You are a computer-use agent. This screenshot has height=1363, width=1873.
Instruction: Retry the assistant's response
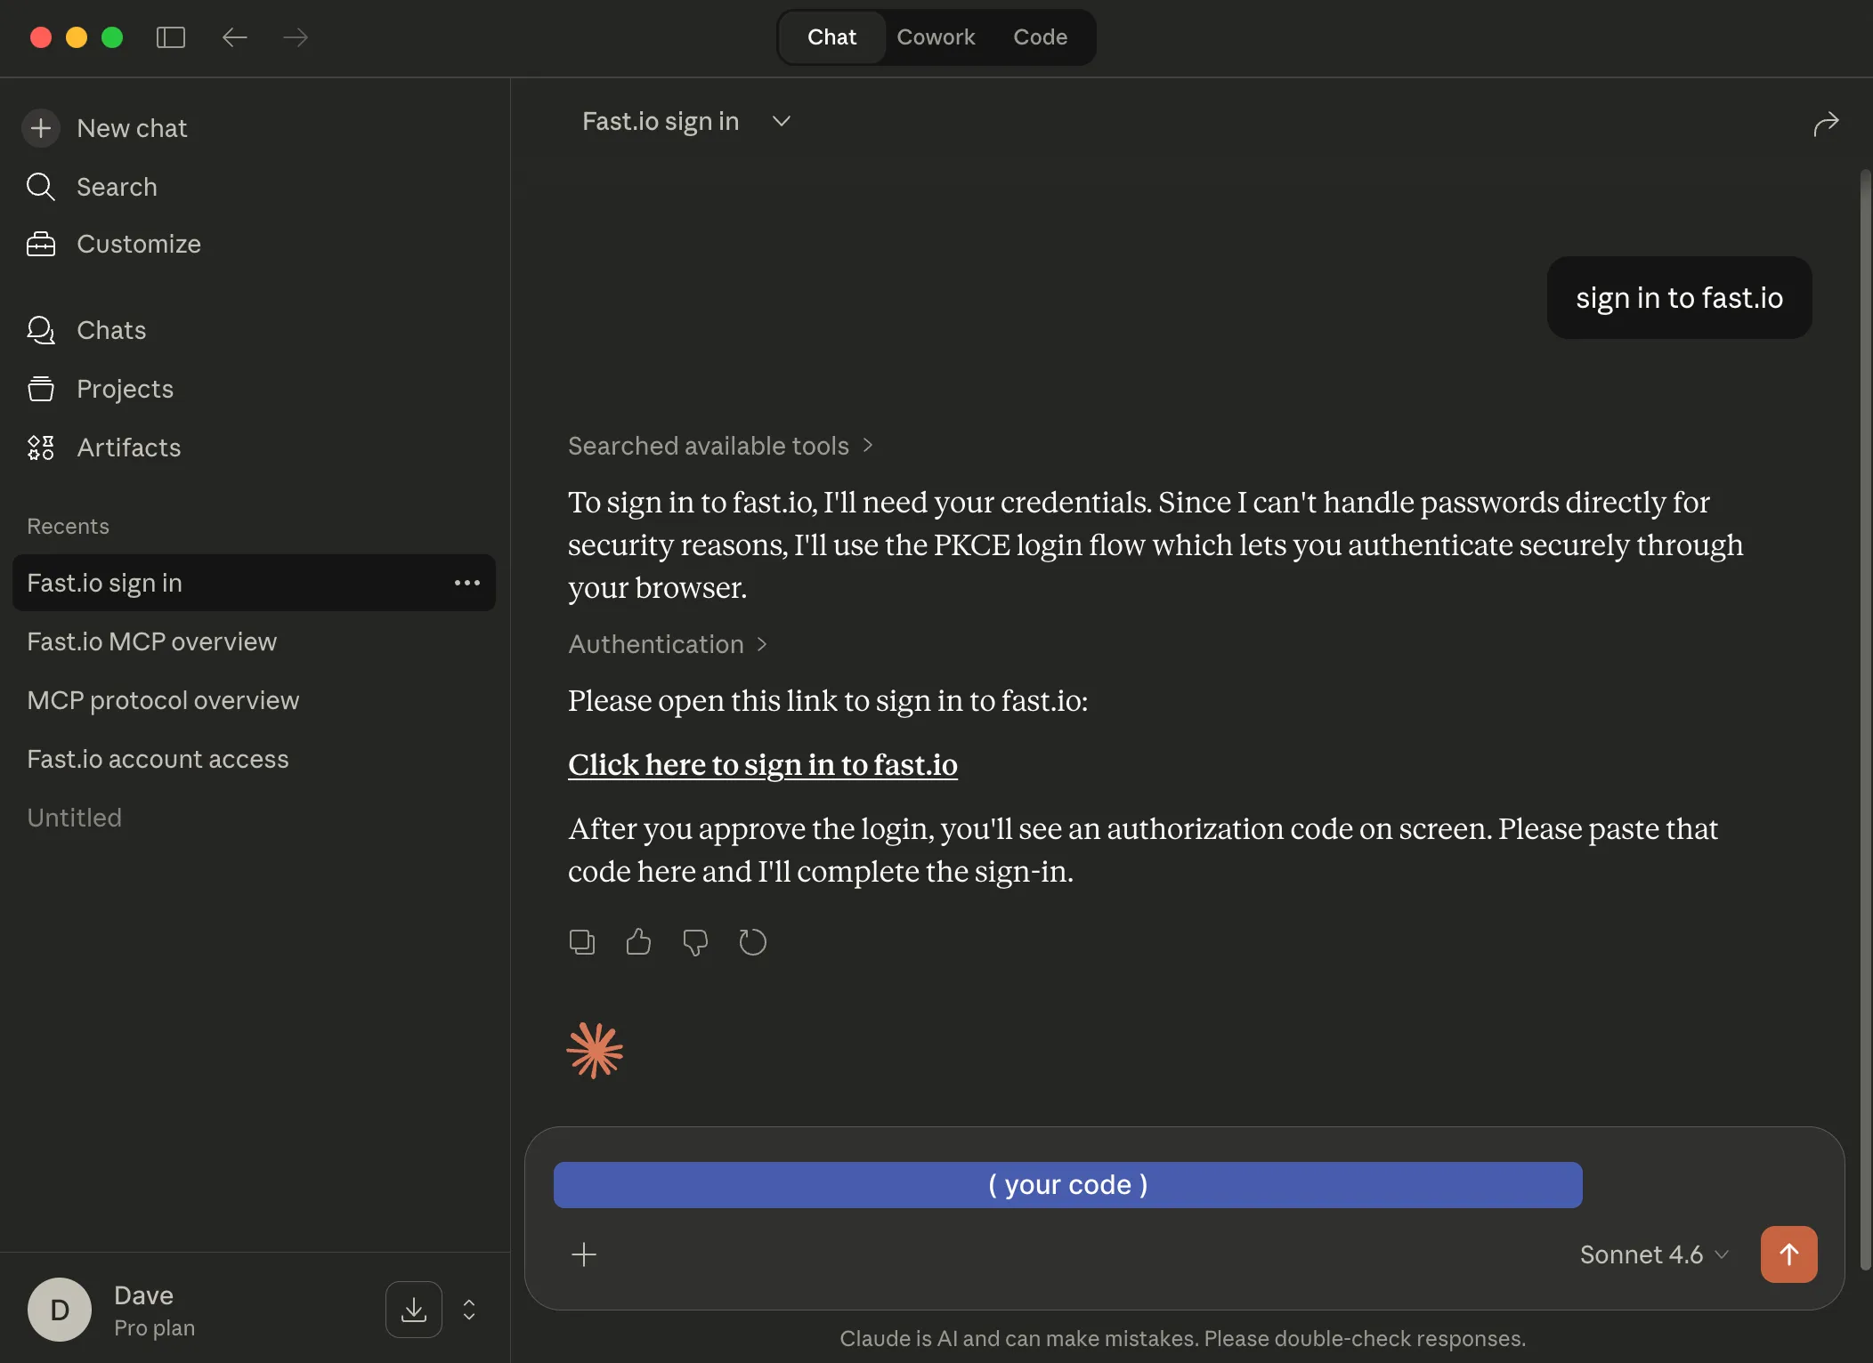point(752,942)
